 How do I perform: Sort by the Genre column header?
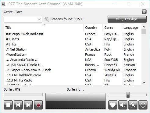point(112,28)
